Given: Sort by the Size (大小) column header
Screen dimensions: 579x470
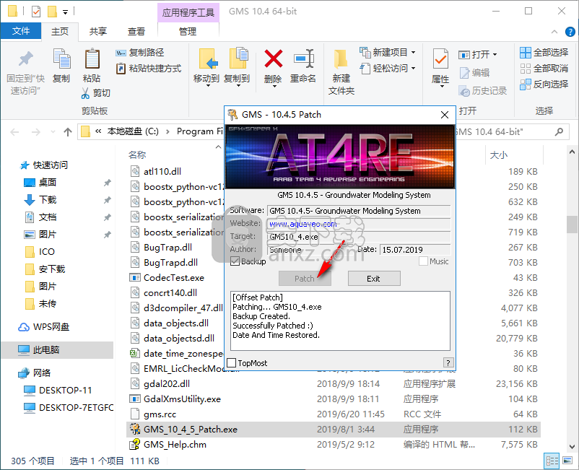Looking at the screenshot, I should click(498, 155).
